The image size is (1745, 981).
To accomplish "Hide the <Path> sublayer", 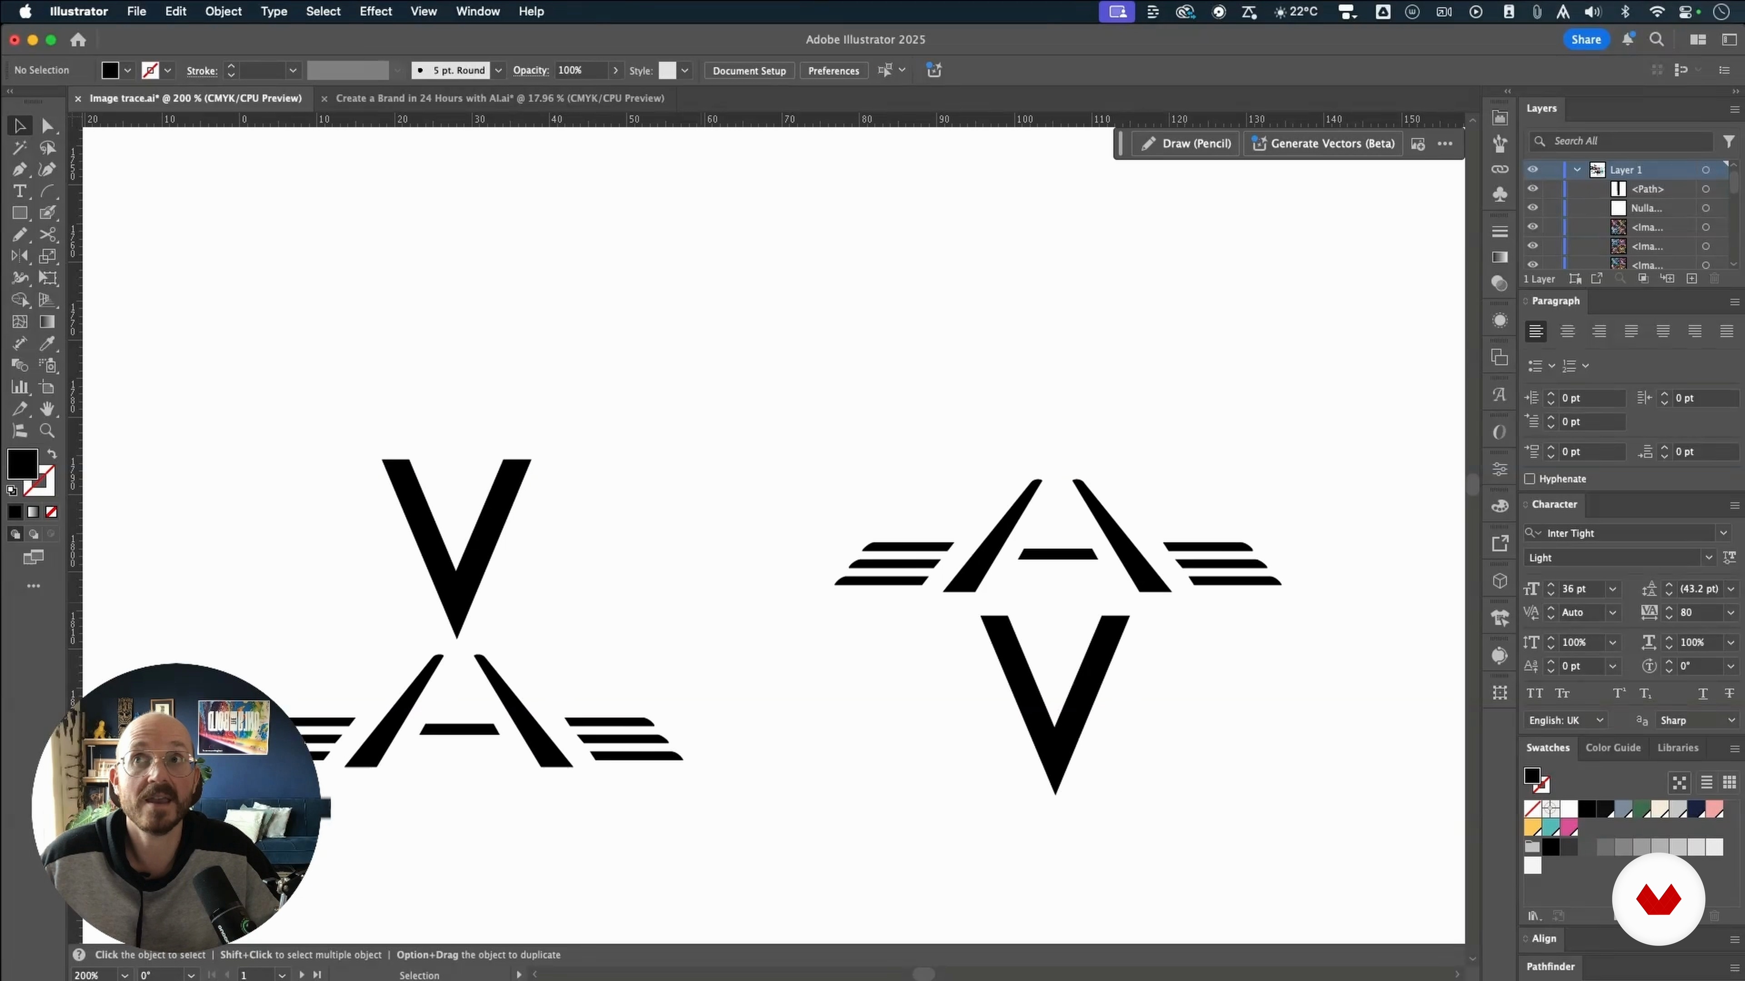I will [1533, 189].
